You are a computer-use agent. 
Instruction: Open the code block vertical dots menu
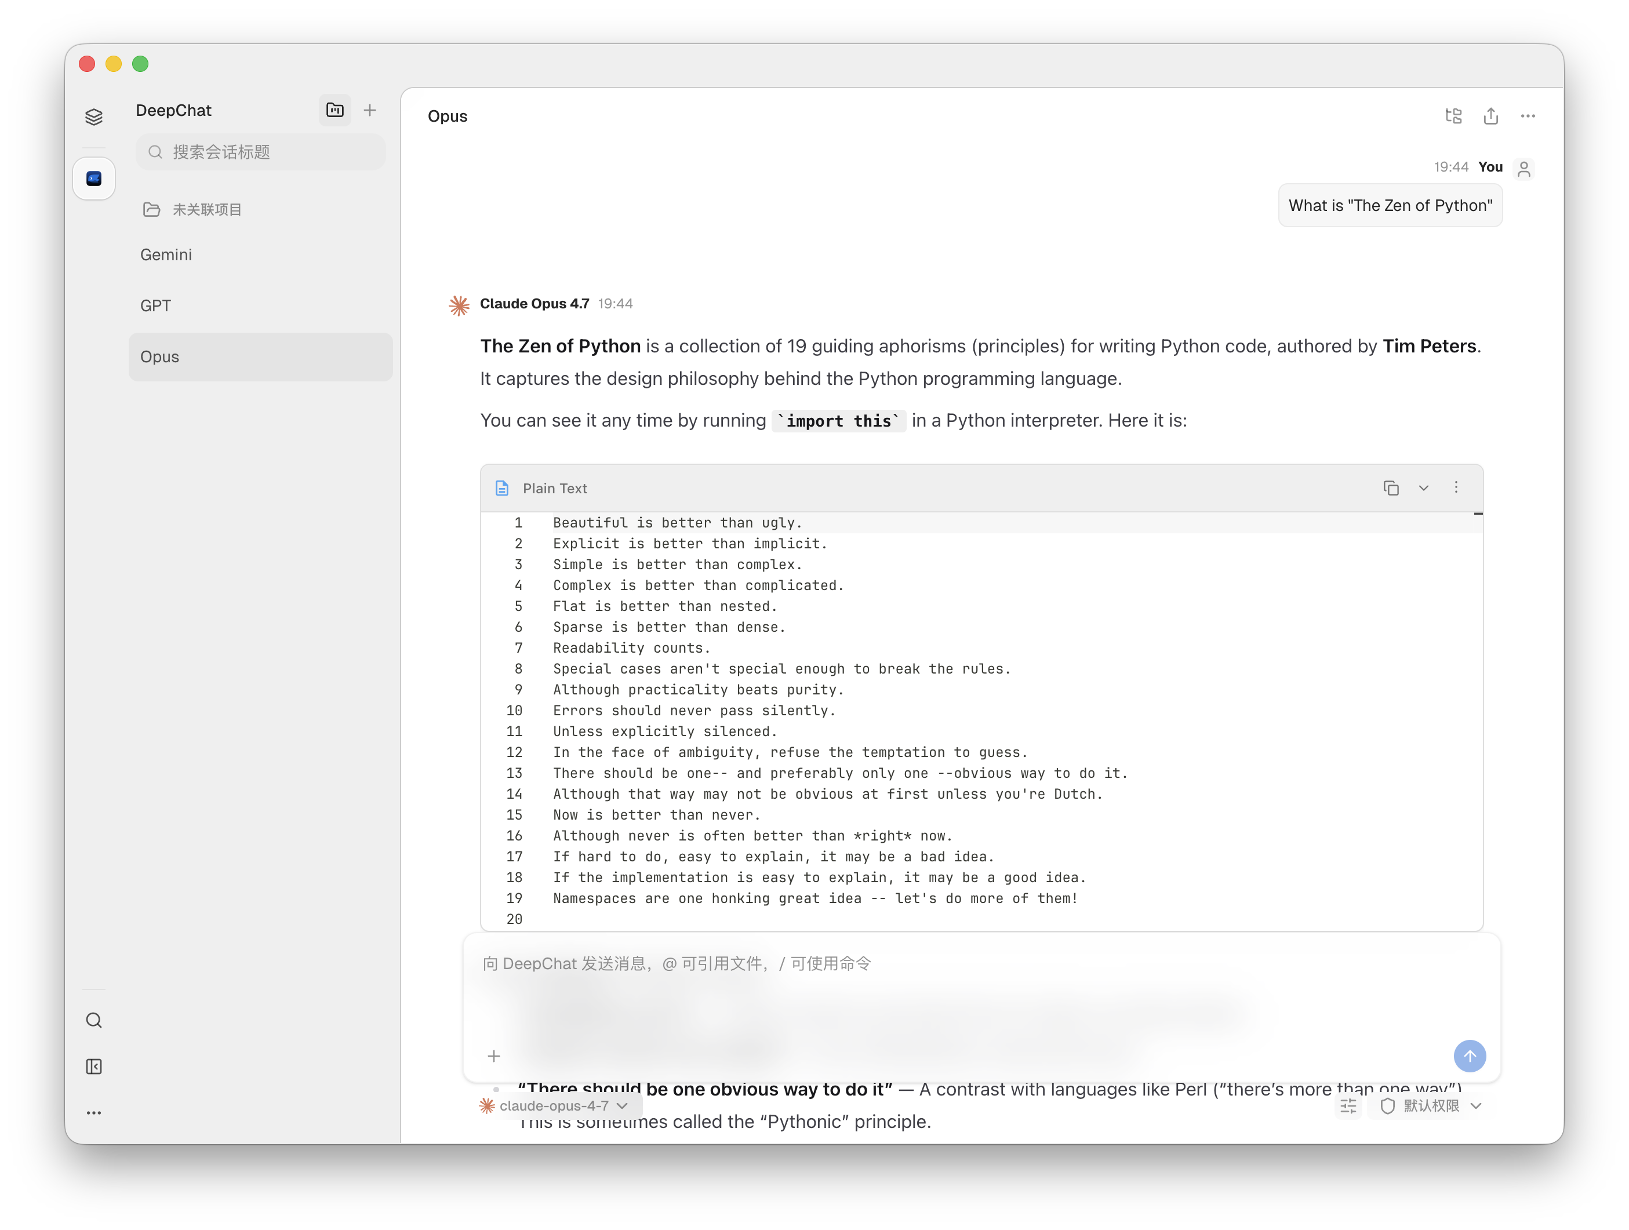1456,487
